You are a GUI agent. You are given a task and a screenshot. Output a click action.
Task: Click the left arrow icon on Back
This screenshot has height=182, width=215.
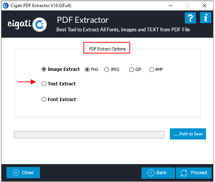151,173
